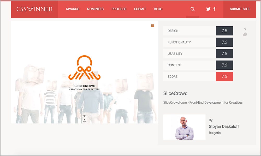Open the Stoyan Daskaloff profile link

[224, 127]
